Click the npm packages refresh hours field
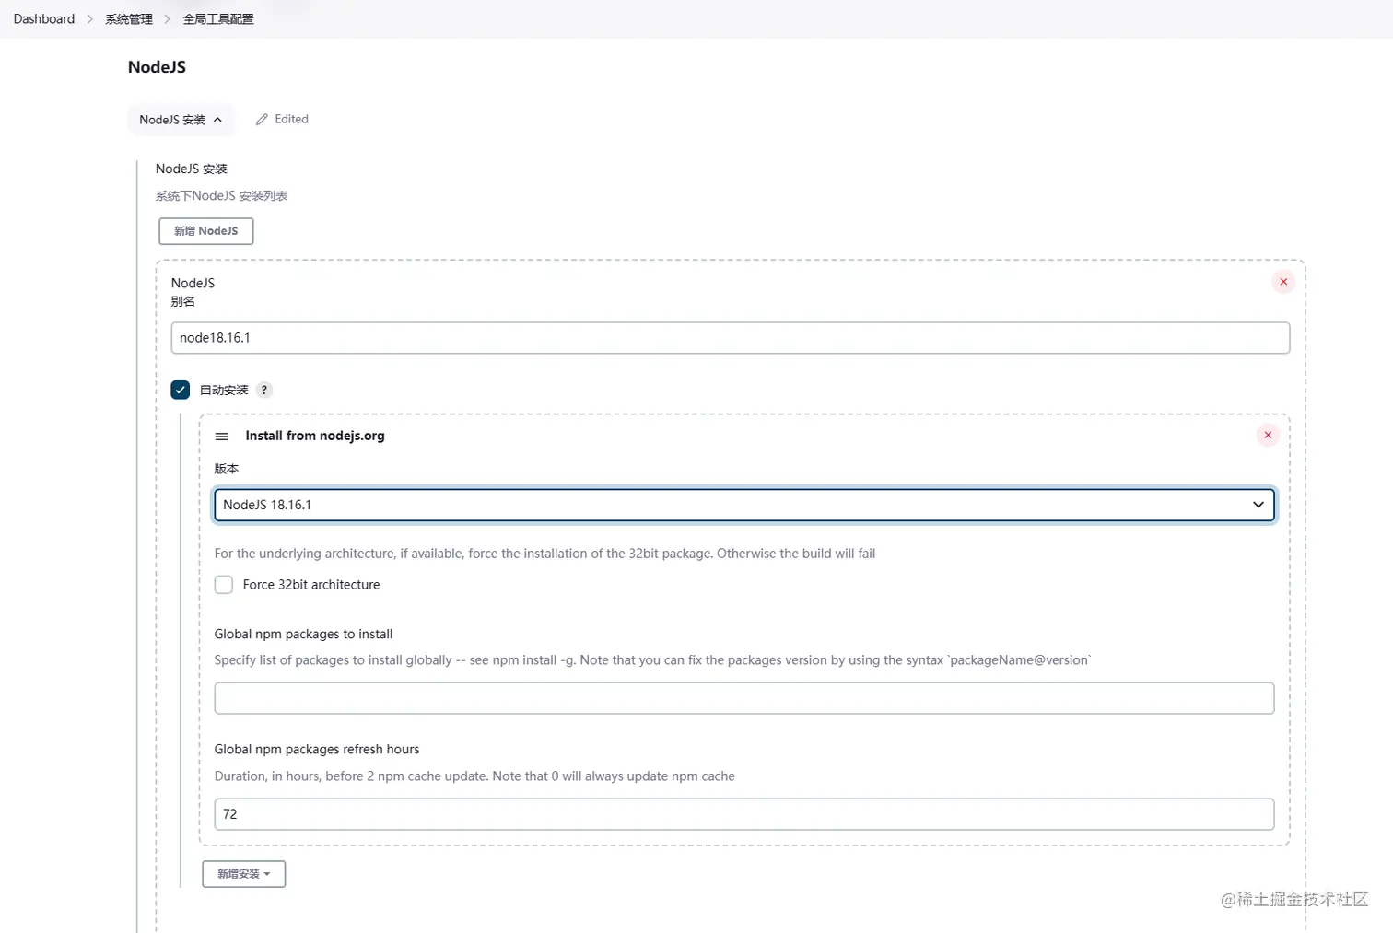Viewport: 1393px width, 933px height. 743,814
